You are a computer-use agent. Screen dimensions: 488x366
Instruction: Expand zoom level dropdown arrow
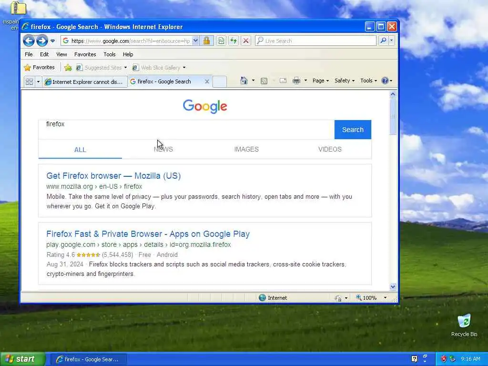tap(385, 298)
